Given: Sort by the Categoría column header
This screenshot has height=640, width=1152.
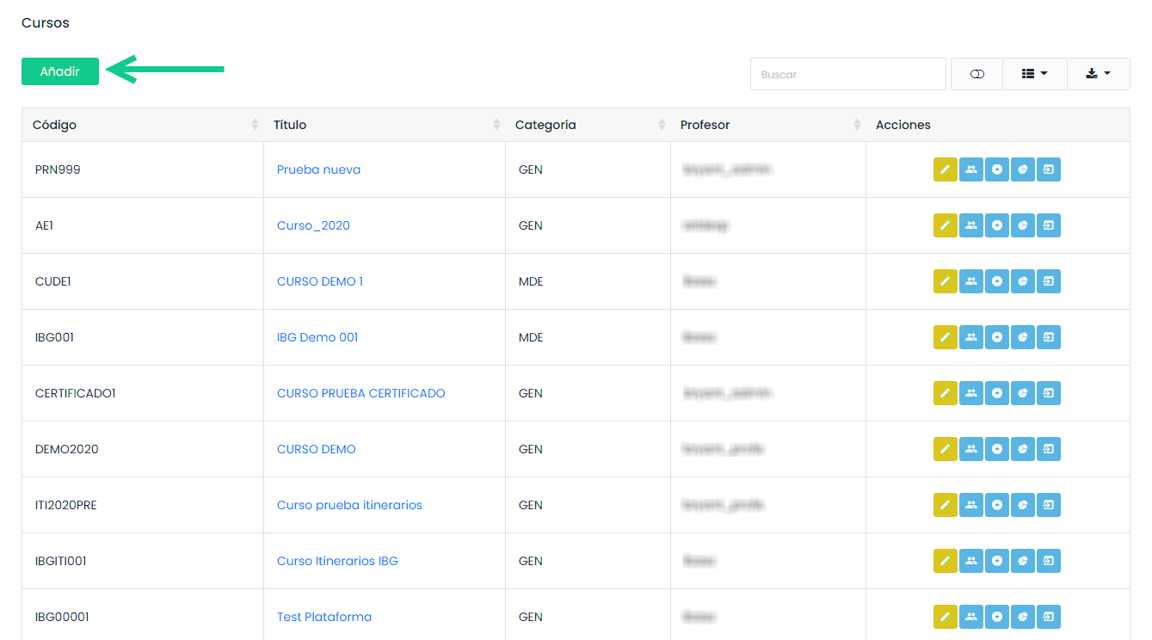Looking at the screenshot, I should [587, 125].
